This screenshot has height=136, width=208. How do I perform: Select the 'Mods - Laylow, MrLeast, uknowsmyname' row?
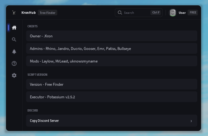pyautogui.click(x=112, y=61)
